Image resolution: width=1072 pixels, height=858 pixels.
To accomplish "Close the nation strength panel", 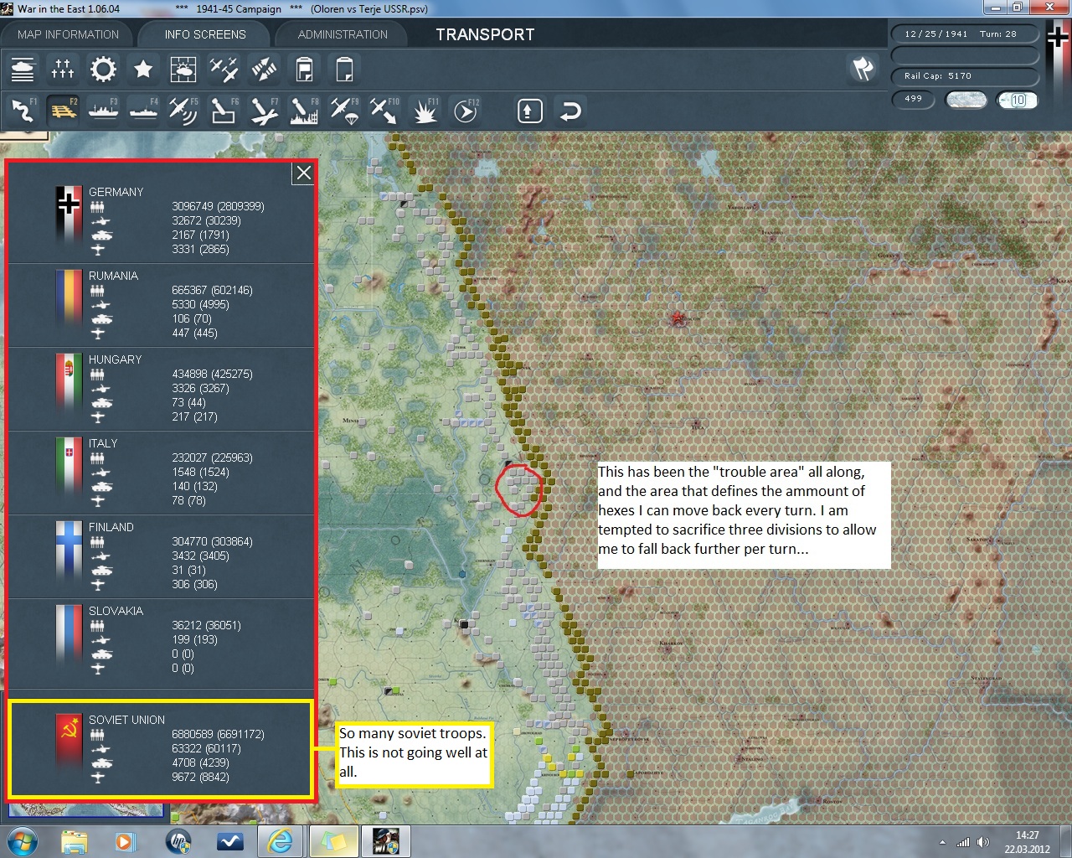I will pyautogui.click(x=303, y=173).
